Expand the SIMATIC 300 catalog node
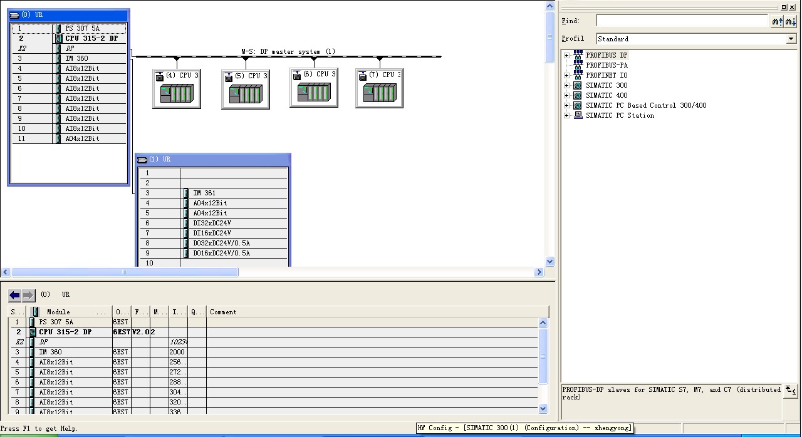Viewport: 802px width, 437px height. [x=567, y=85]
